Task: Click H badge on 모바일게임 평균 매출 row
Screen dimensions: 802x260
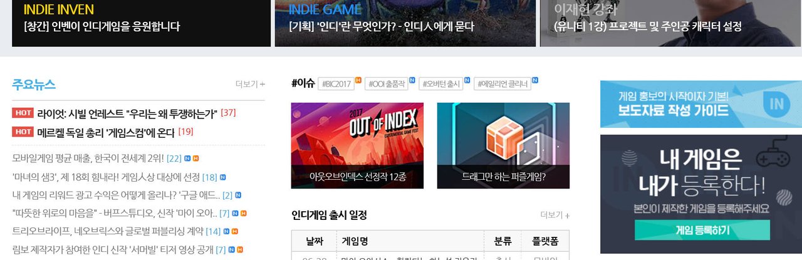Action: [x=195, y=159]
